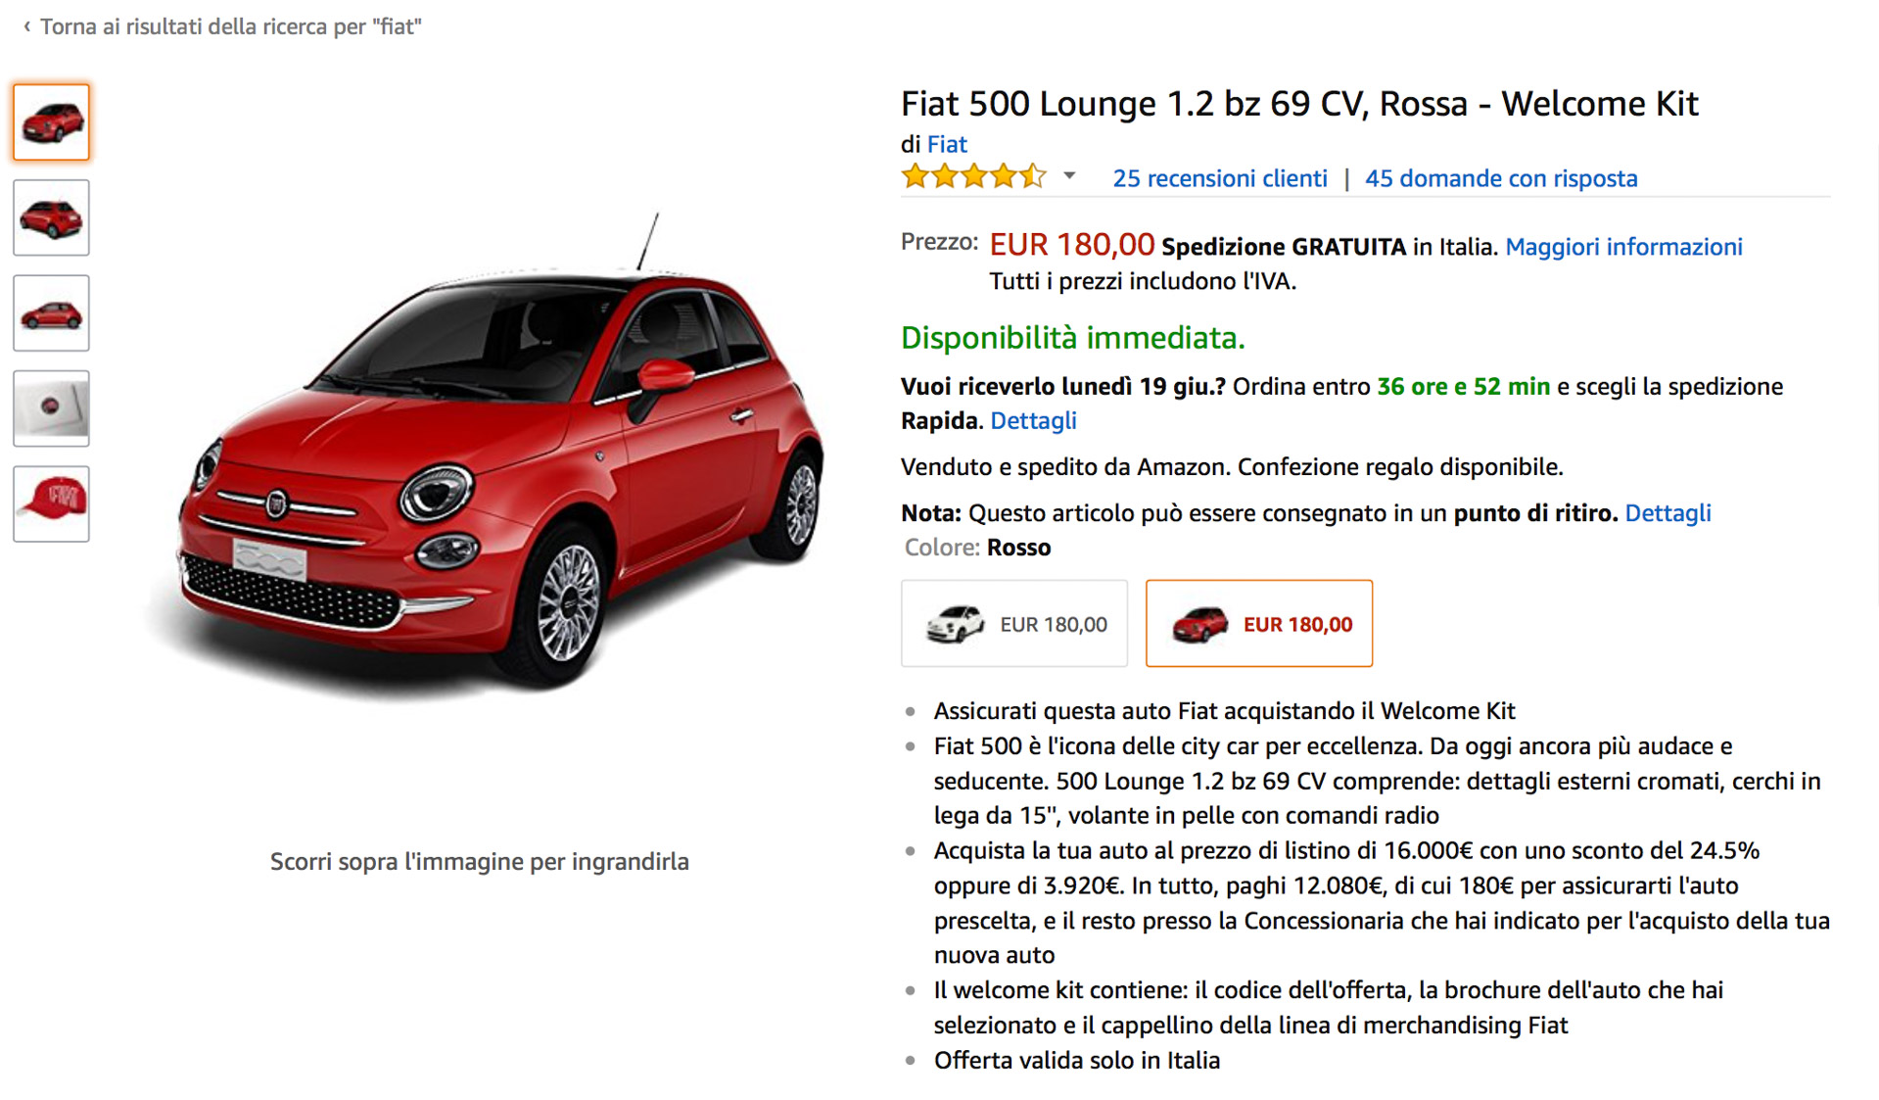This screenshot has height=1100, width=1879.
Task: Open the rear-view car thumbnail
Action: click(51, 217)
